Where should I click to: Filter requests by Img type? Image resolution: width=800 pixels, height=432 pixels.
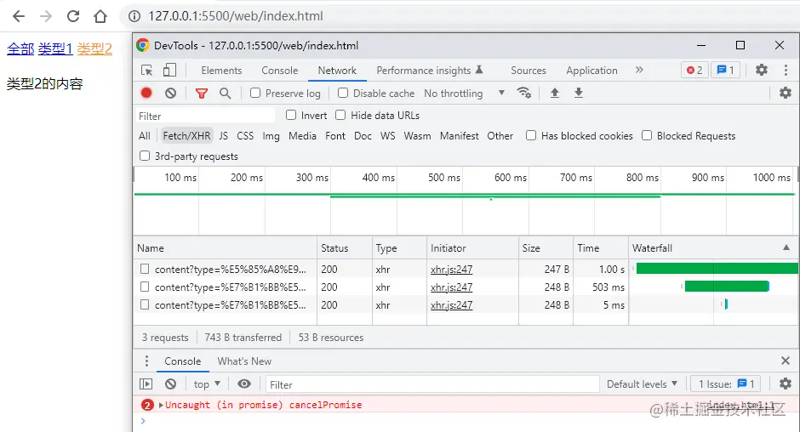point(271,136)
